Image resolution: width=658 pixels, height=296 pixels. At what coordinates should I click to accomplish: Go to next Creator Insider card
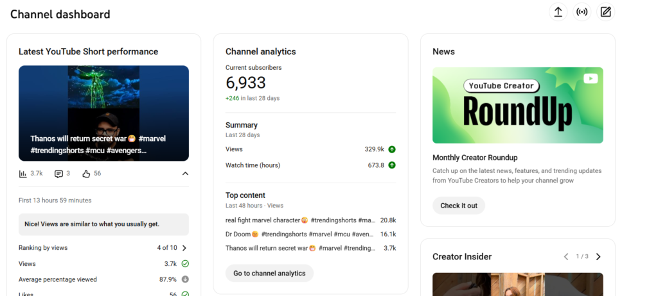[x=598, y=257]
